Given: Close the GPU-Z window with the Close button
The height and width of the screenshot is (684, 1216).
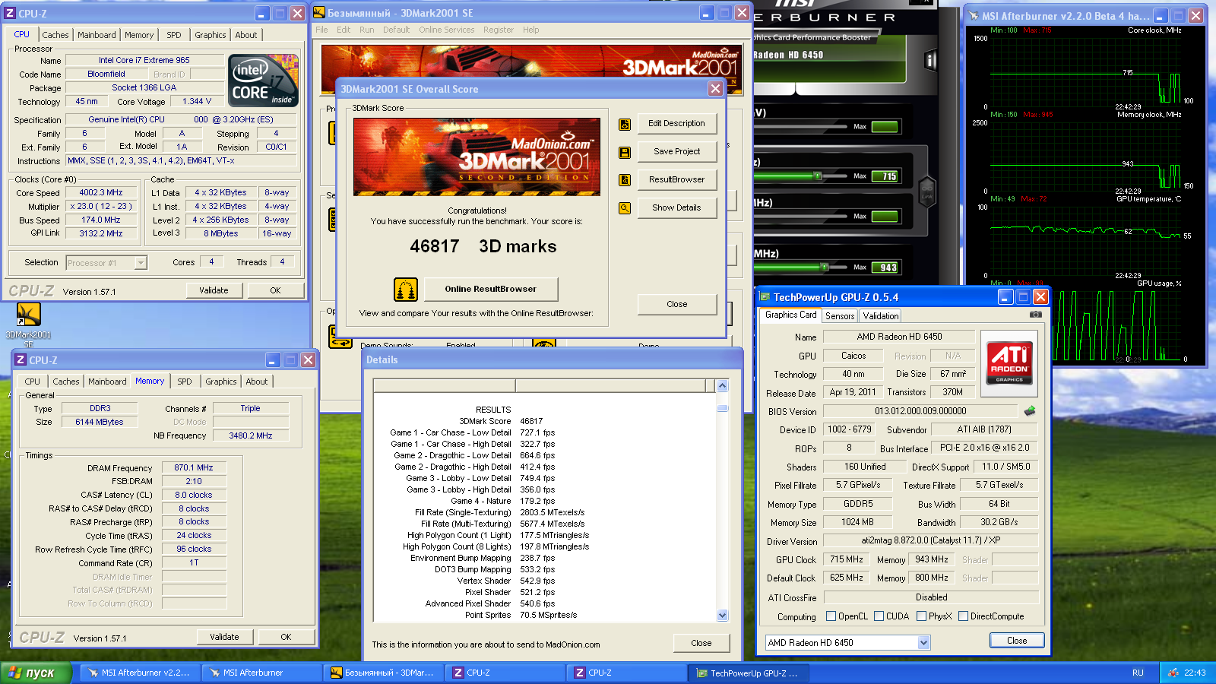Looking at the screenshot, I should click(1017, 641).
